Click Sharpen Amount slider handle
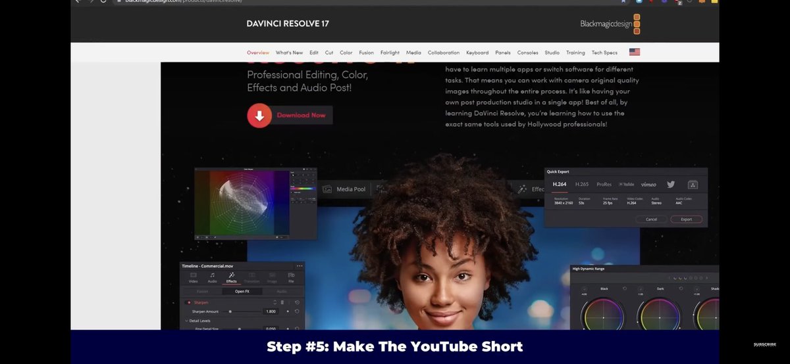 pos(230,311)
